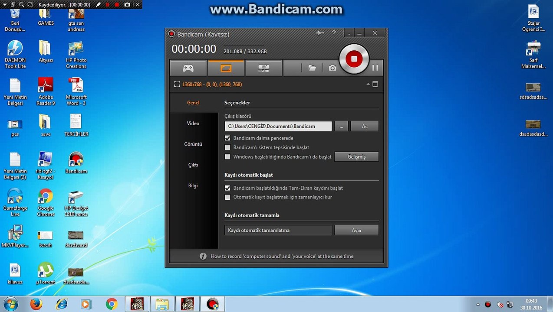This screenshot has height=312, width=553.
Task: Select µTorrent desktop shortcut
Action: click(46, 273)
